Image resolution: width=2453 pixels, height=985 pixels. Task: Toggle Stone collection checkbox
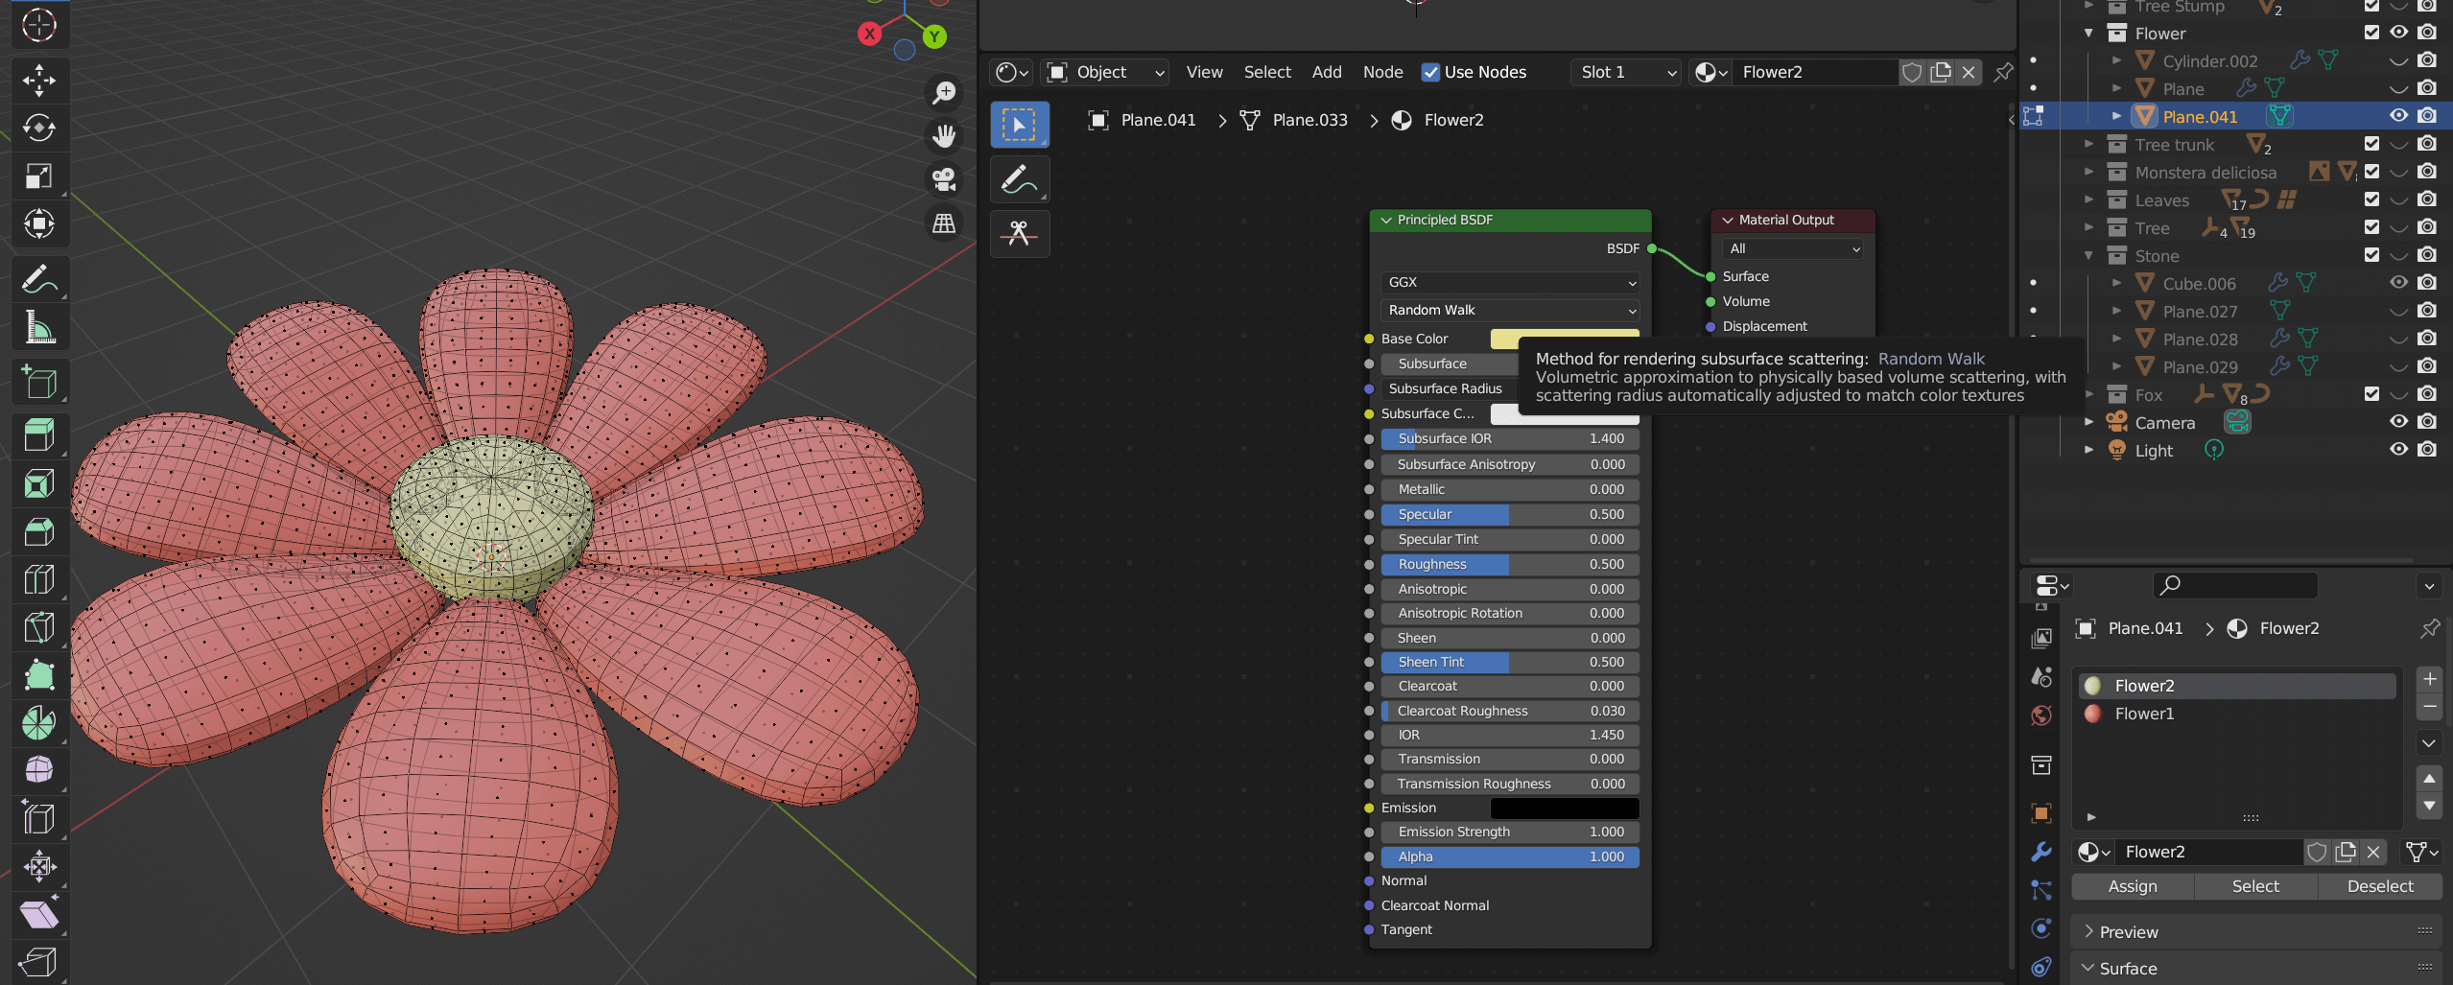2371,255
